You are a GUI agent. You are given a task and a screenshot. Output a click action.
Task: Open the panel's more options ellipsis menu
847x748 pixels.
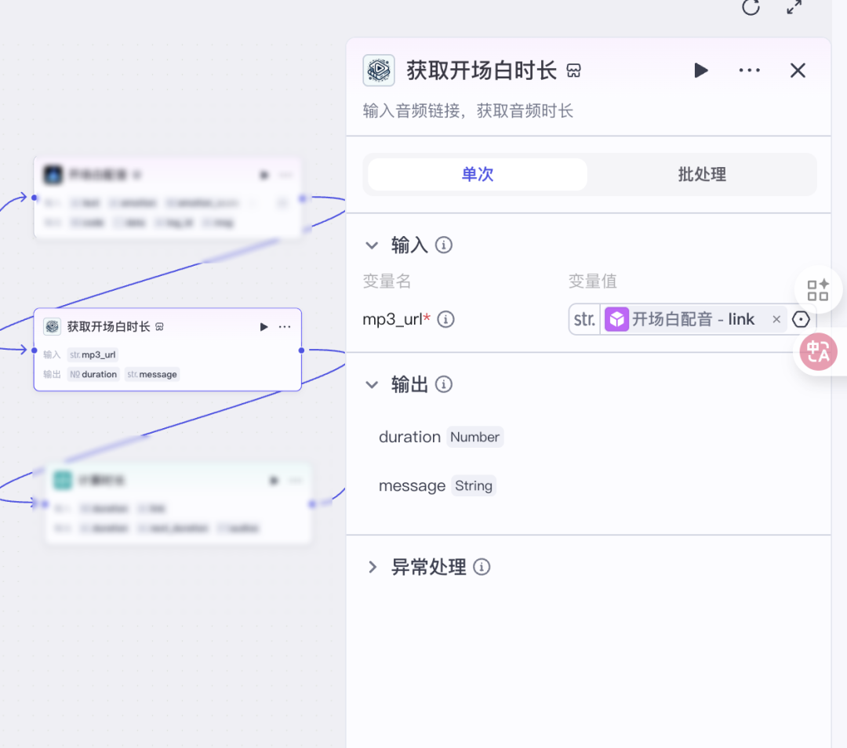pyautogui.click(x=749, y=71)
